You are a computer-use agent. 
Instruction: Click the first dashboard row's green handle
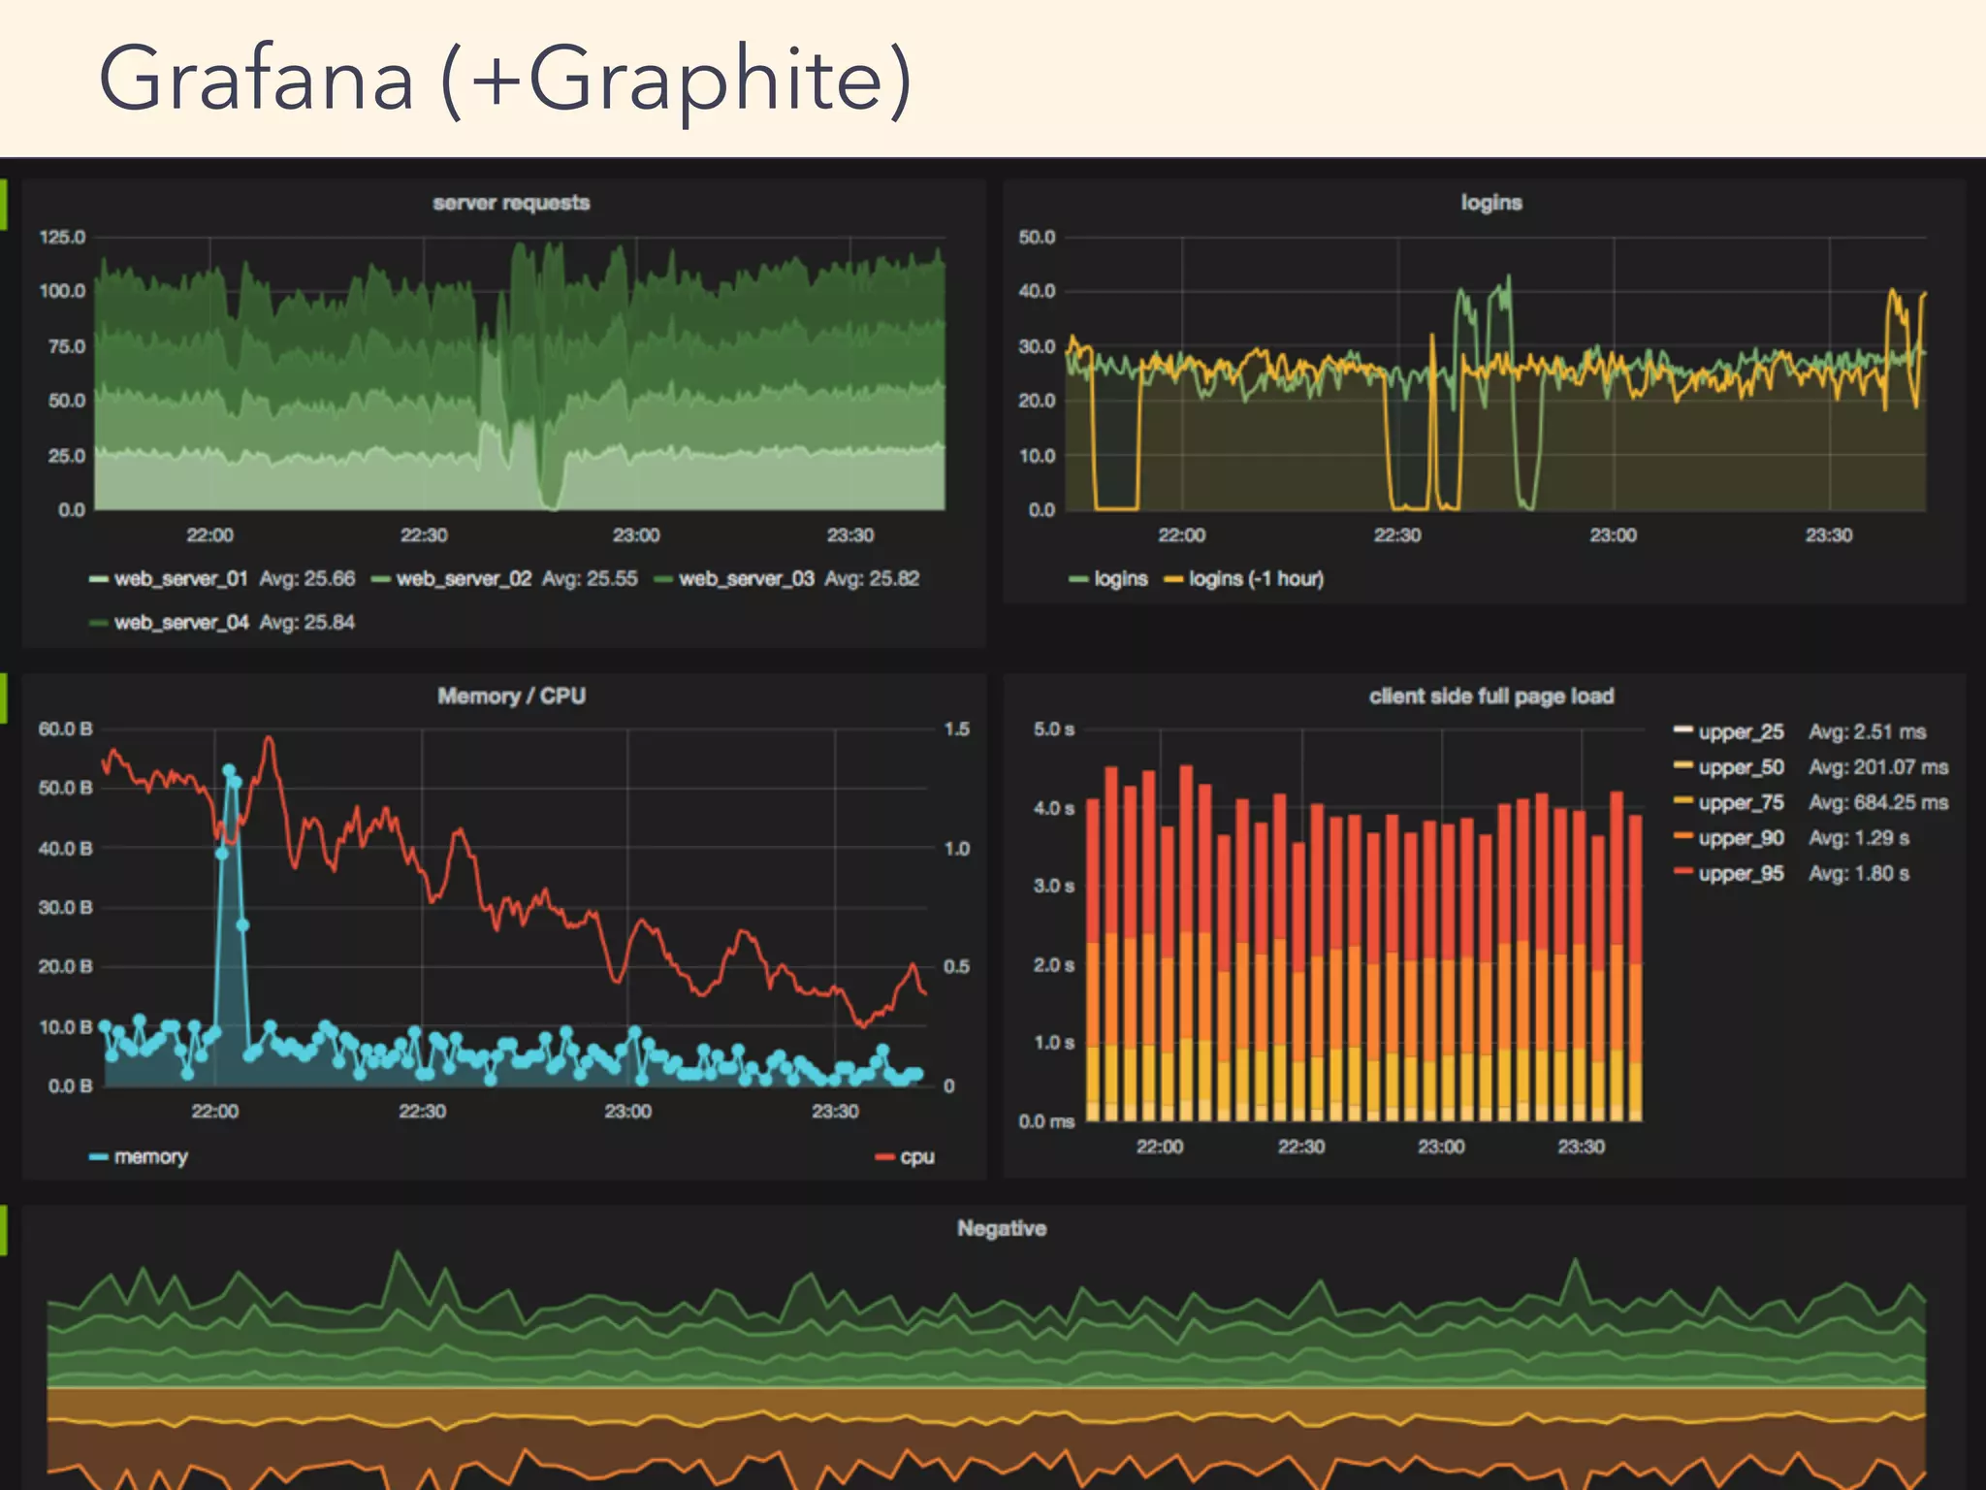[3, 204]
